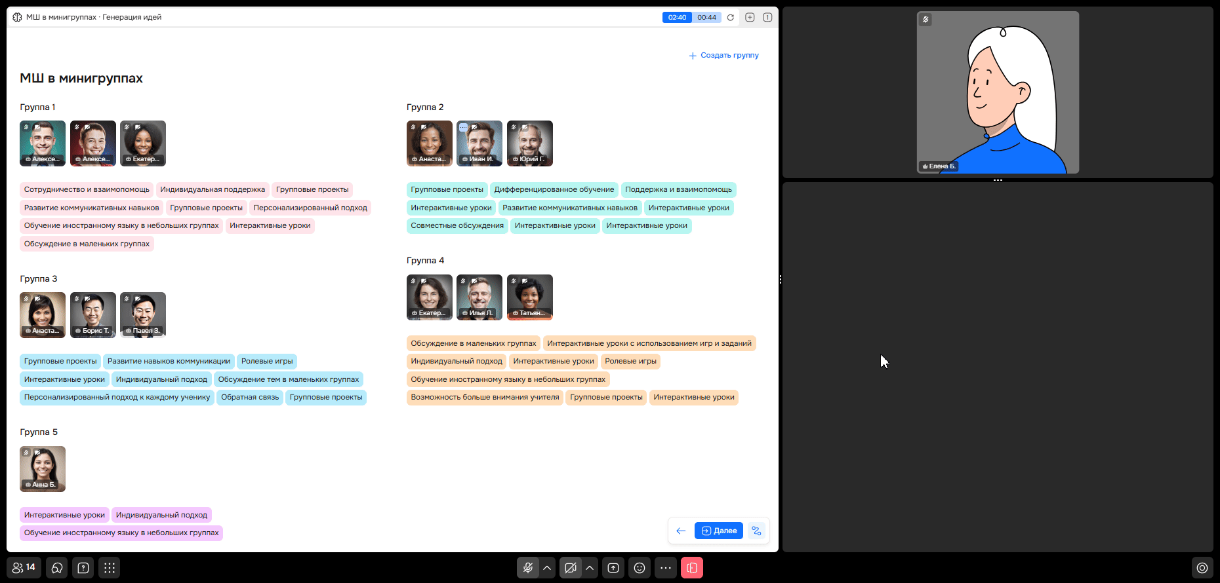Click the Группа 3 heading
The height and width of the screenshot is (583, 1220).
coord(39,279)
